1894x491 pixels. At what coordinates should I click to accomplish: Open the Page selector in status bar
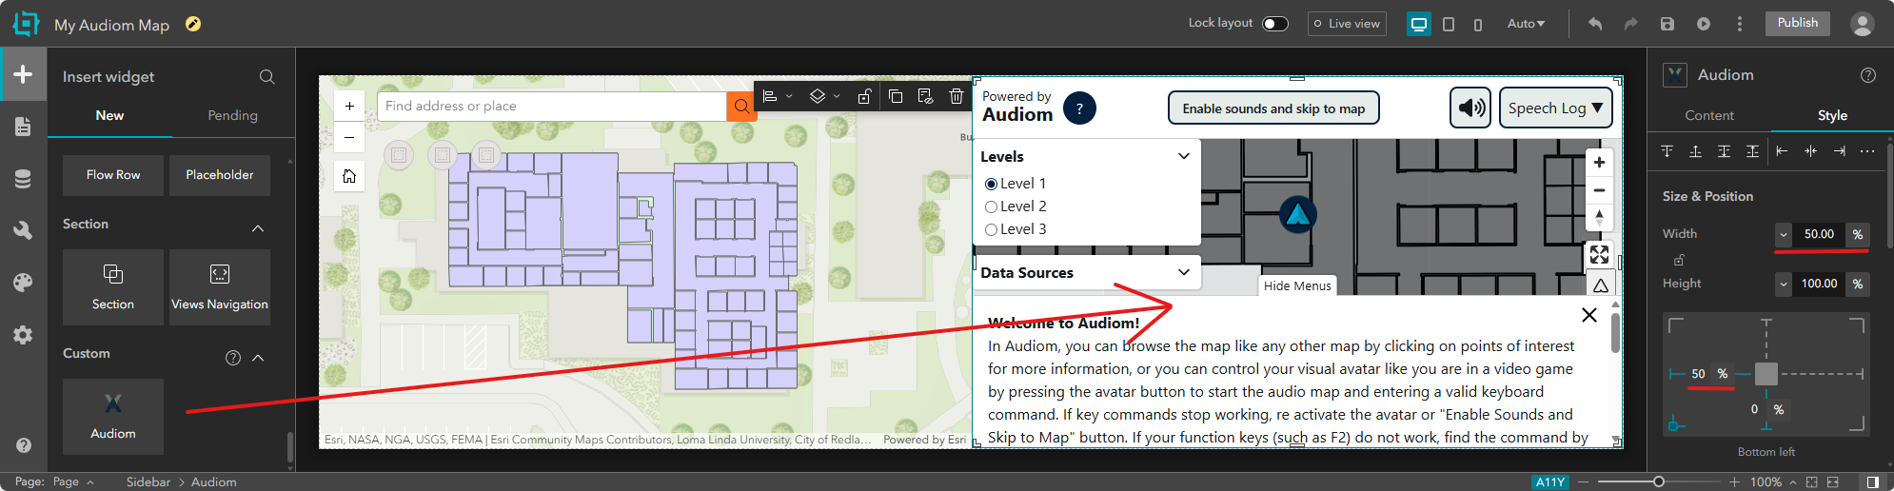[x=73, y=482]
